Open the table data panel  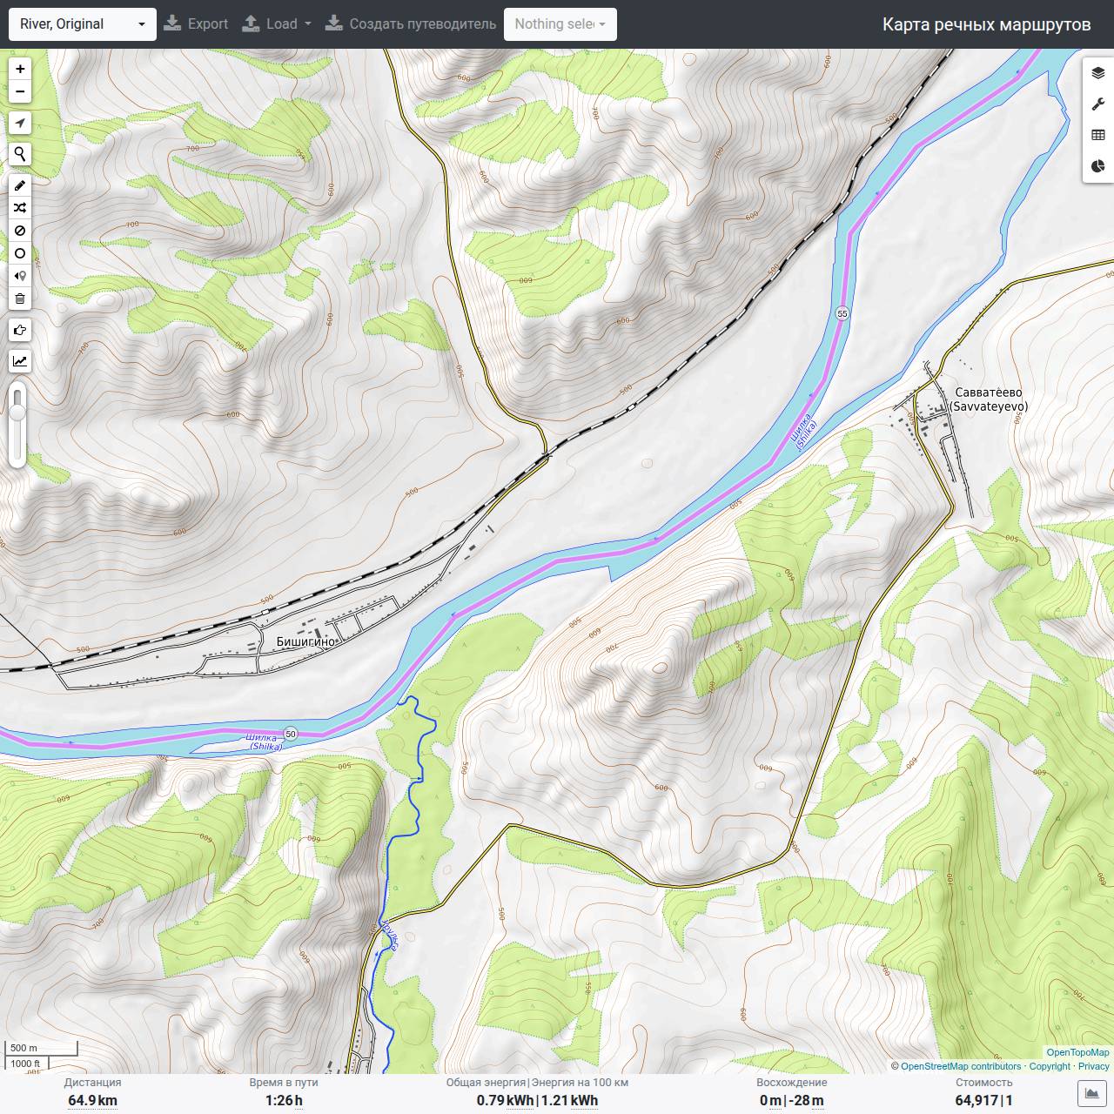[x=1098, y=135]
